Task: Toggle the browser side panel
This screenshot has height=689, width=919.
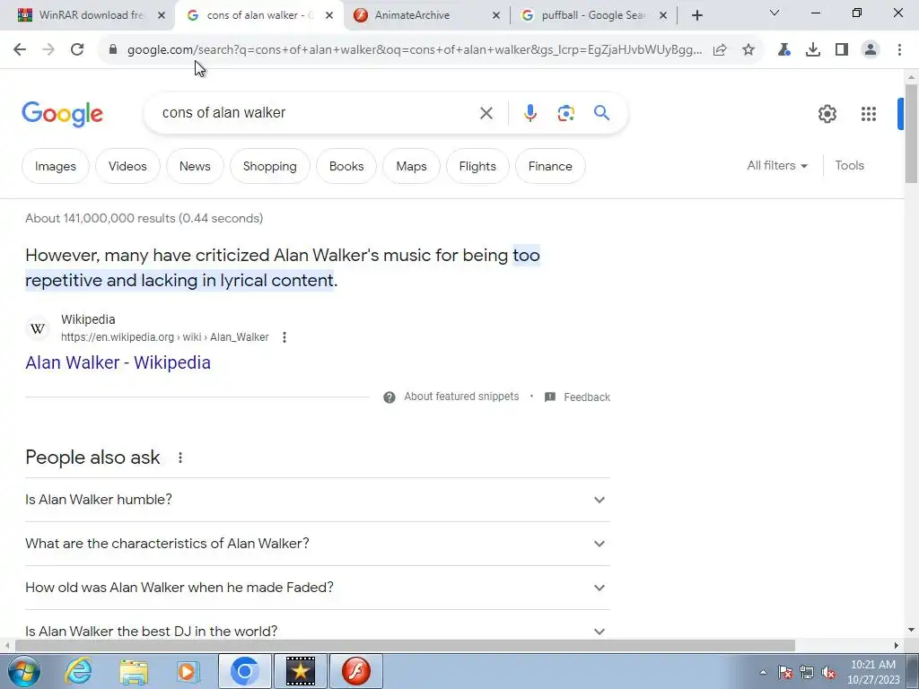Action: coord(842,50)
